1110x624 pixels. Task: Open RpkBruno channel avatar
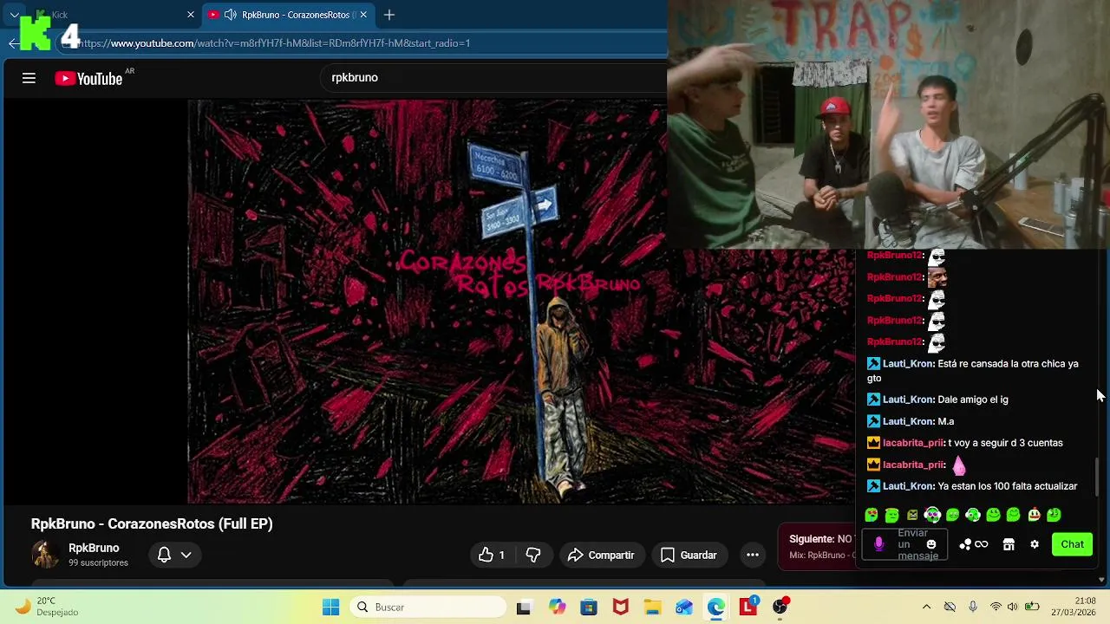45,555
